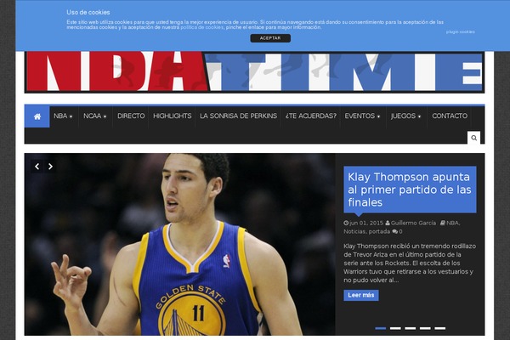Open author Guillermo García link
510x340 pixels.
point(413,223)
